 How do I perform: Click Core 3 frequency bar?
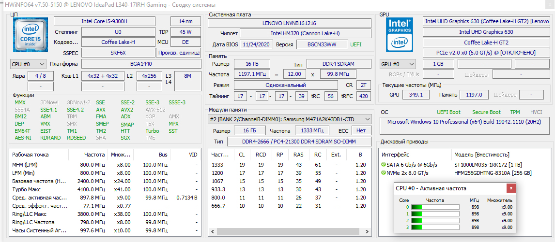(x=435, y=227)
